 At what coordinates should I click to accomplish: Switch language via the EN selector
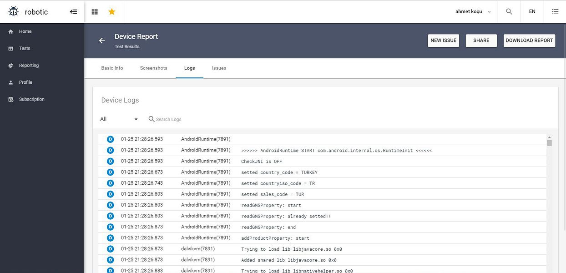tap(532, 12)
